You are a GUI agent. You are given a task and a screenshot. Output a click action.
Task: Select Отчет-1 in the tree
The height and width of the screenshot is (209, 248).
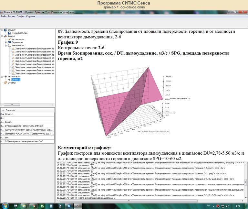[15, 79]
